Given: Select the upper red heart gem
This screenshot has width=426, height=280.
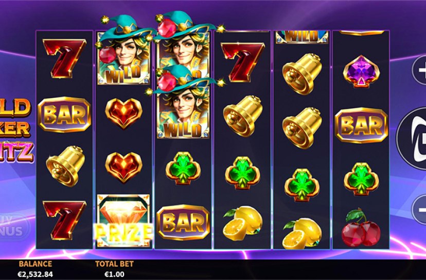Looking at the screenshot, I should (123, 113).
